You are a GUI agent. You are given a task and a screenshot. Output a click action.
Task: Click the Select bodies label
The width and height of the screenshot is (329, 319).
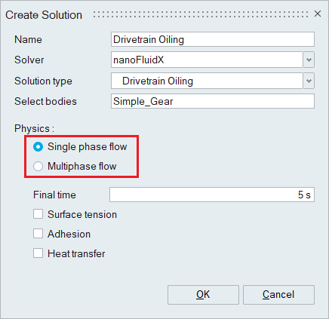45,101
